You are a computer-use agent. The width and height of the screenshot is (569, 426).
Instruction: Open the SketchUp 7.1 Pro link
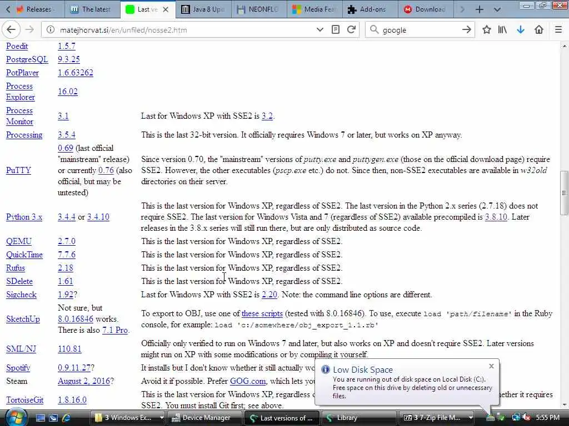click(115, 330)
